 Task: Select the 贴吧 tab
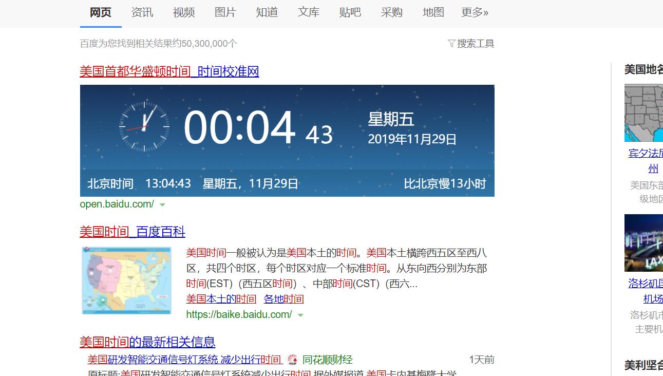(350, 12)
